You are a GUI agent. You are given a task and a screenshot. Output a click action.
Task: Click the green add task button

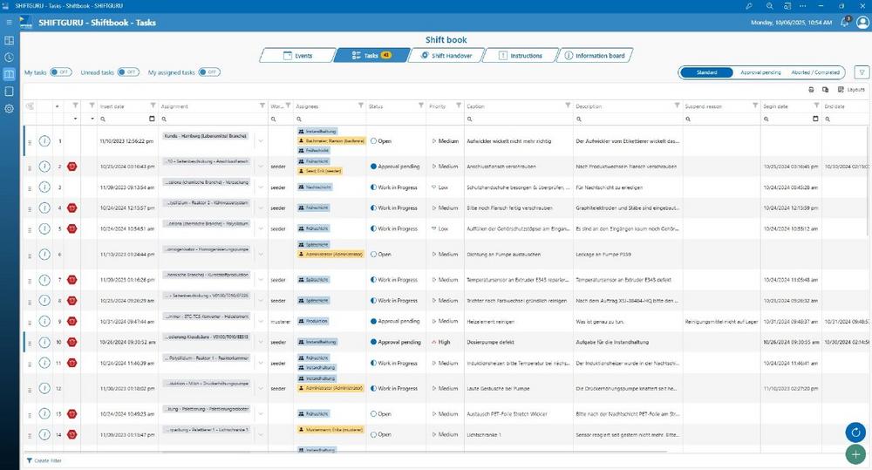854,453
